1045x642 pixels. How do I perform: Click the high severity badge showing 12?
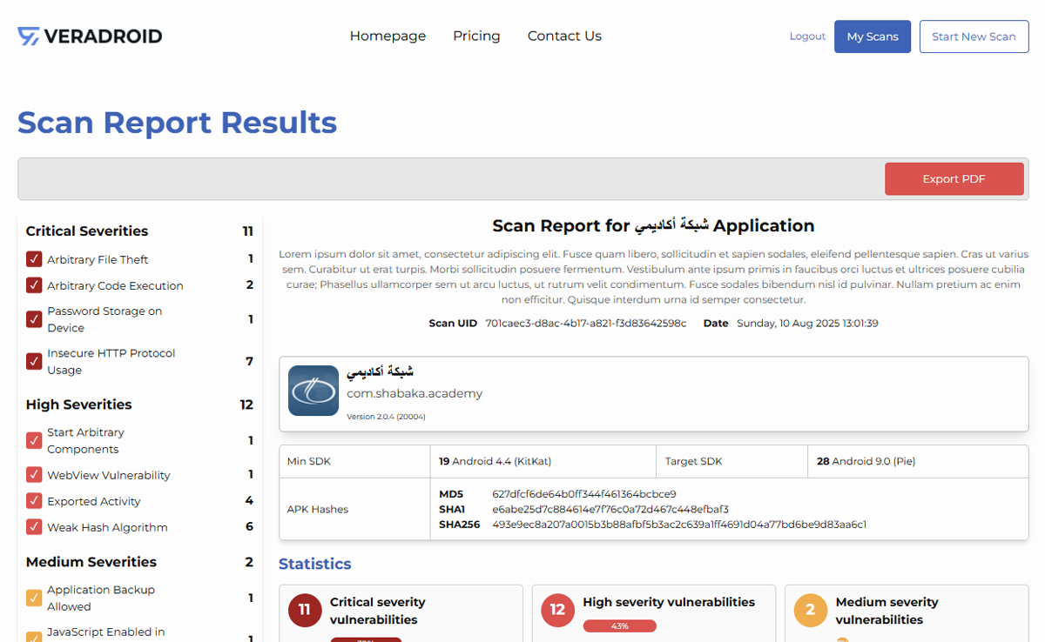(x=557, y=610)
